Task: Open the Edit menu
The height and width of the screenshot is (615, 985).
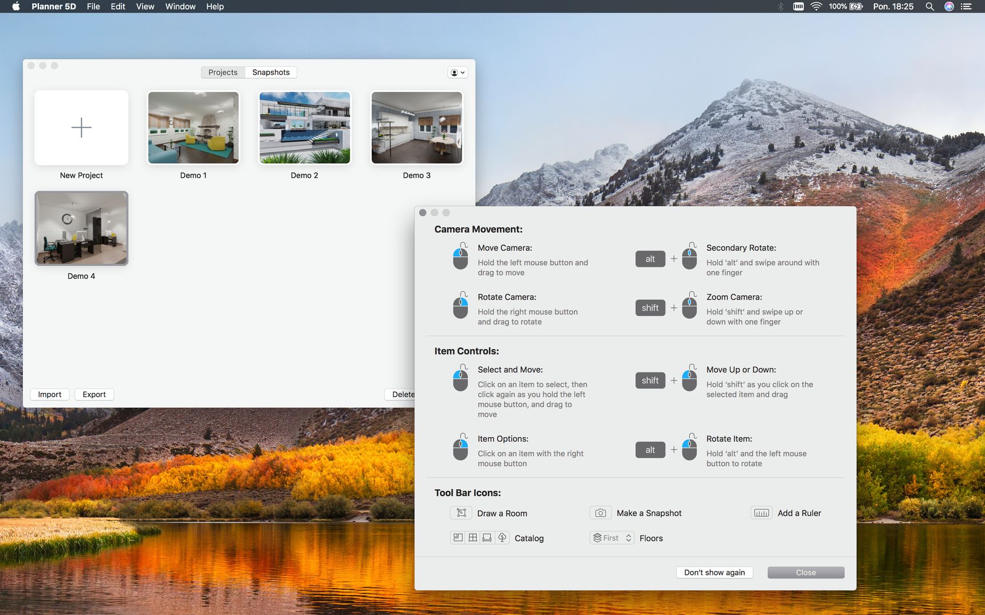Action: [118, 6]
